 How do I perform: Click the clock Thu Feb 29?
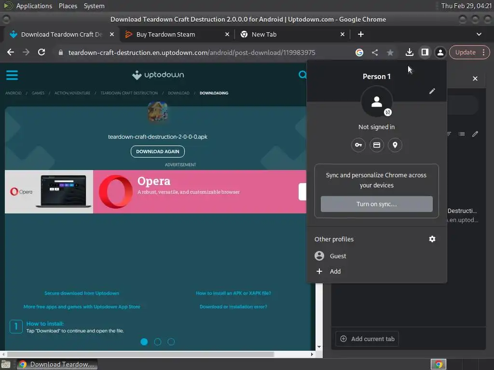[x=467, y=6]
